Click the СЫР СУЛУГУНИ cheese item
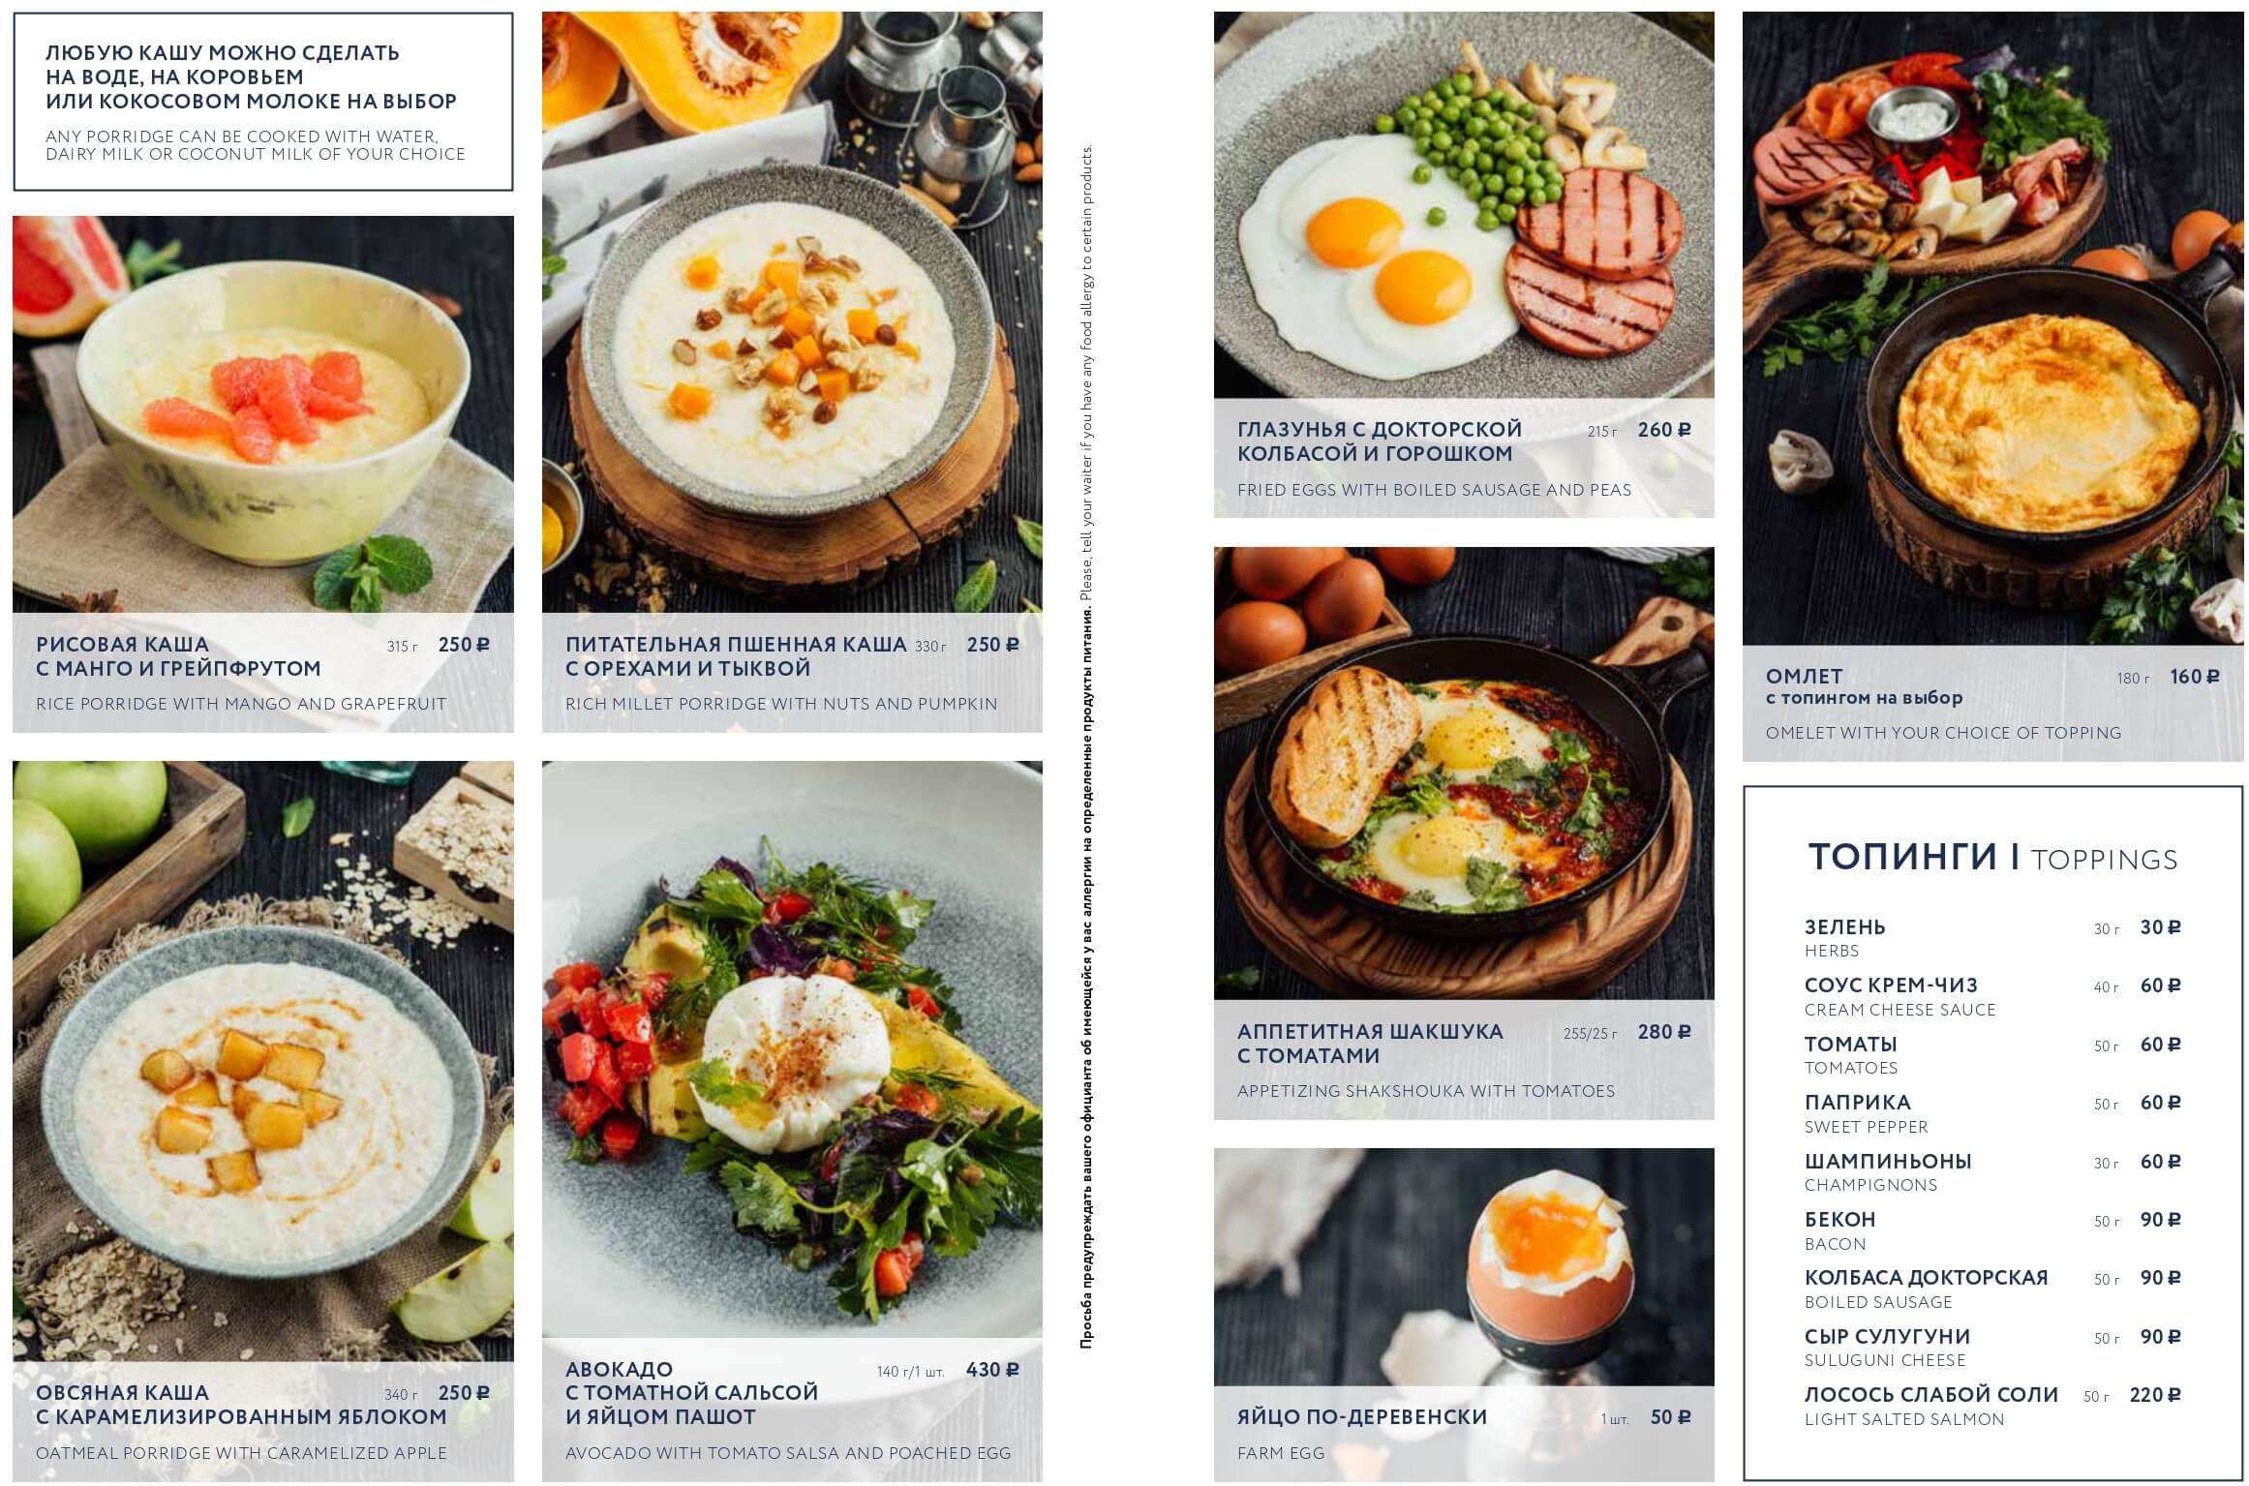 tap(1992, 1348)
